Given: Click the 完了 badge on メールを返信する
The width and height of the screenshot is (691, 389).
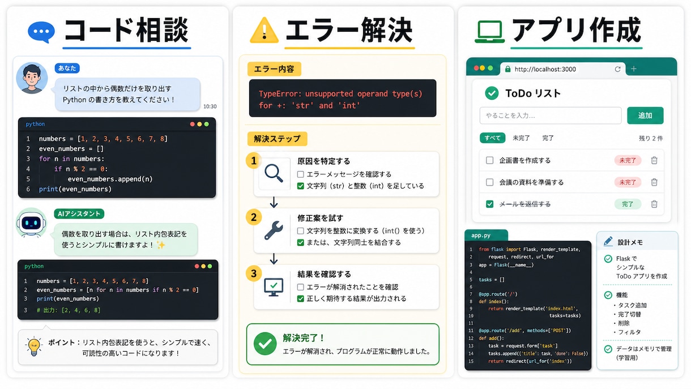Looking at the screenshot, I should 628,204.
